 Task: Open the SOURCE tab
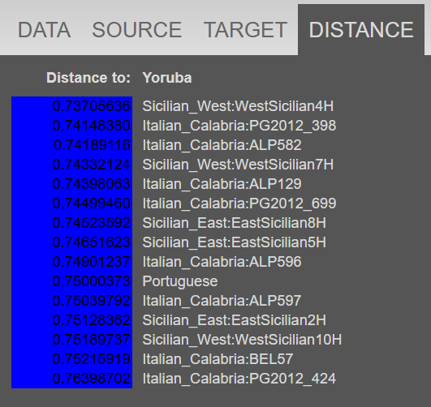coord(137,30)
